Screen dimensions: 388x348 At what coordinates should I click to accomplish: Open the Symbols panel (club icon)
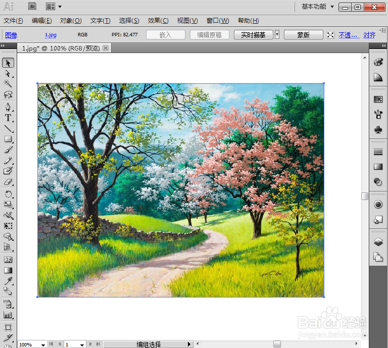pyautogui.click(x=378, y=130)
